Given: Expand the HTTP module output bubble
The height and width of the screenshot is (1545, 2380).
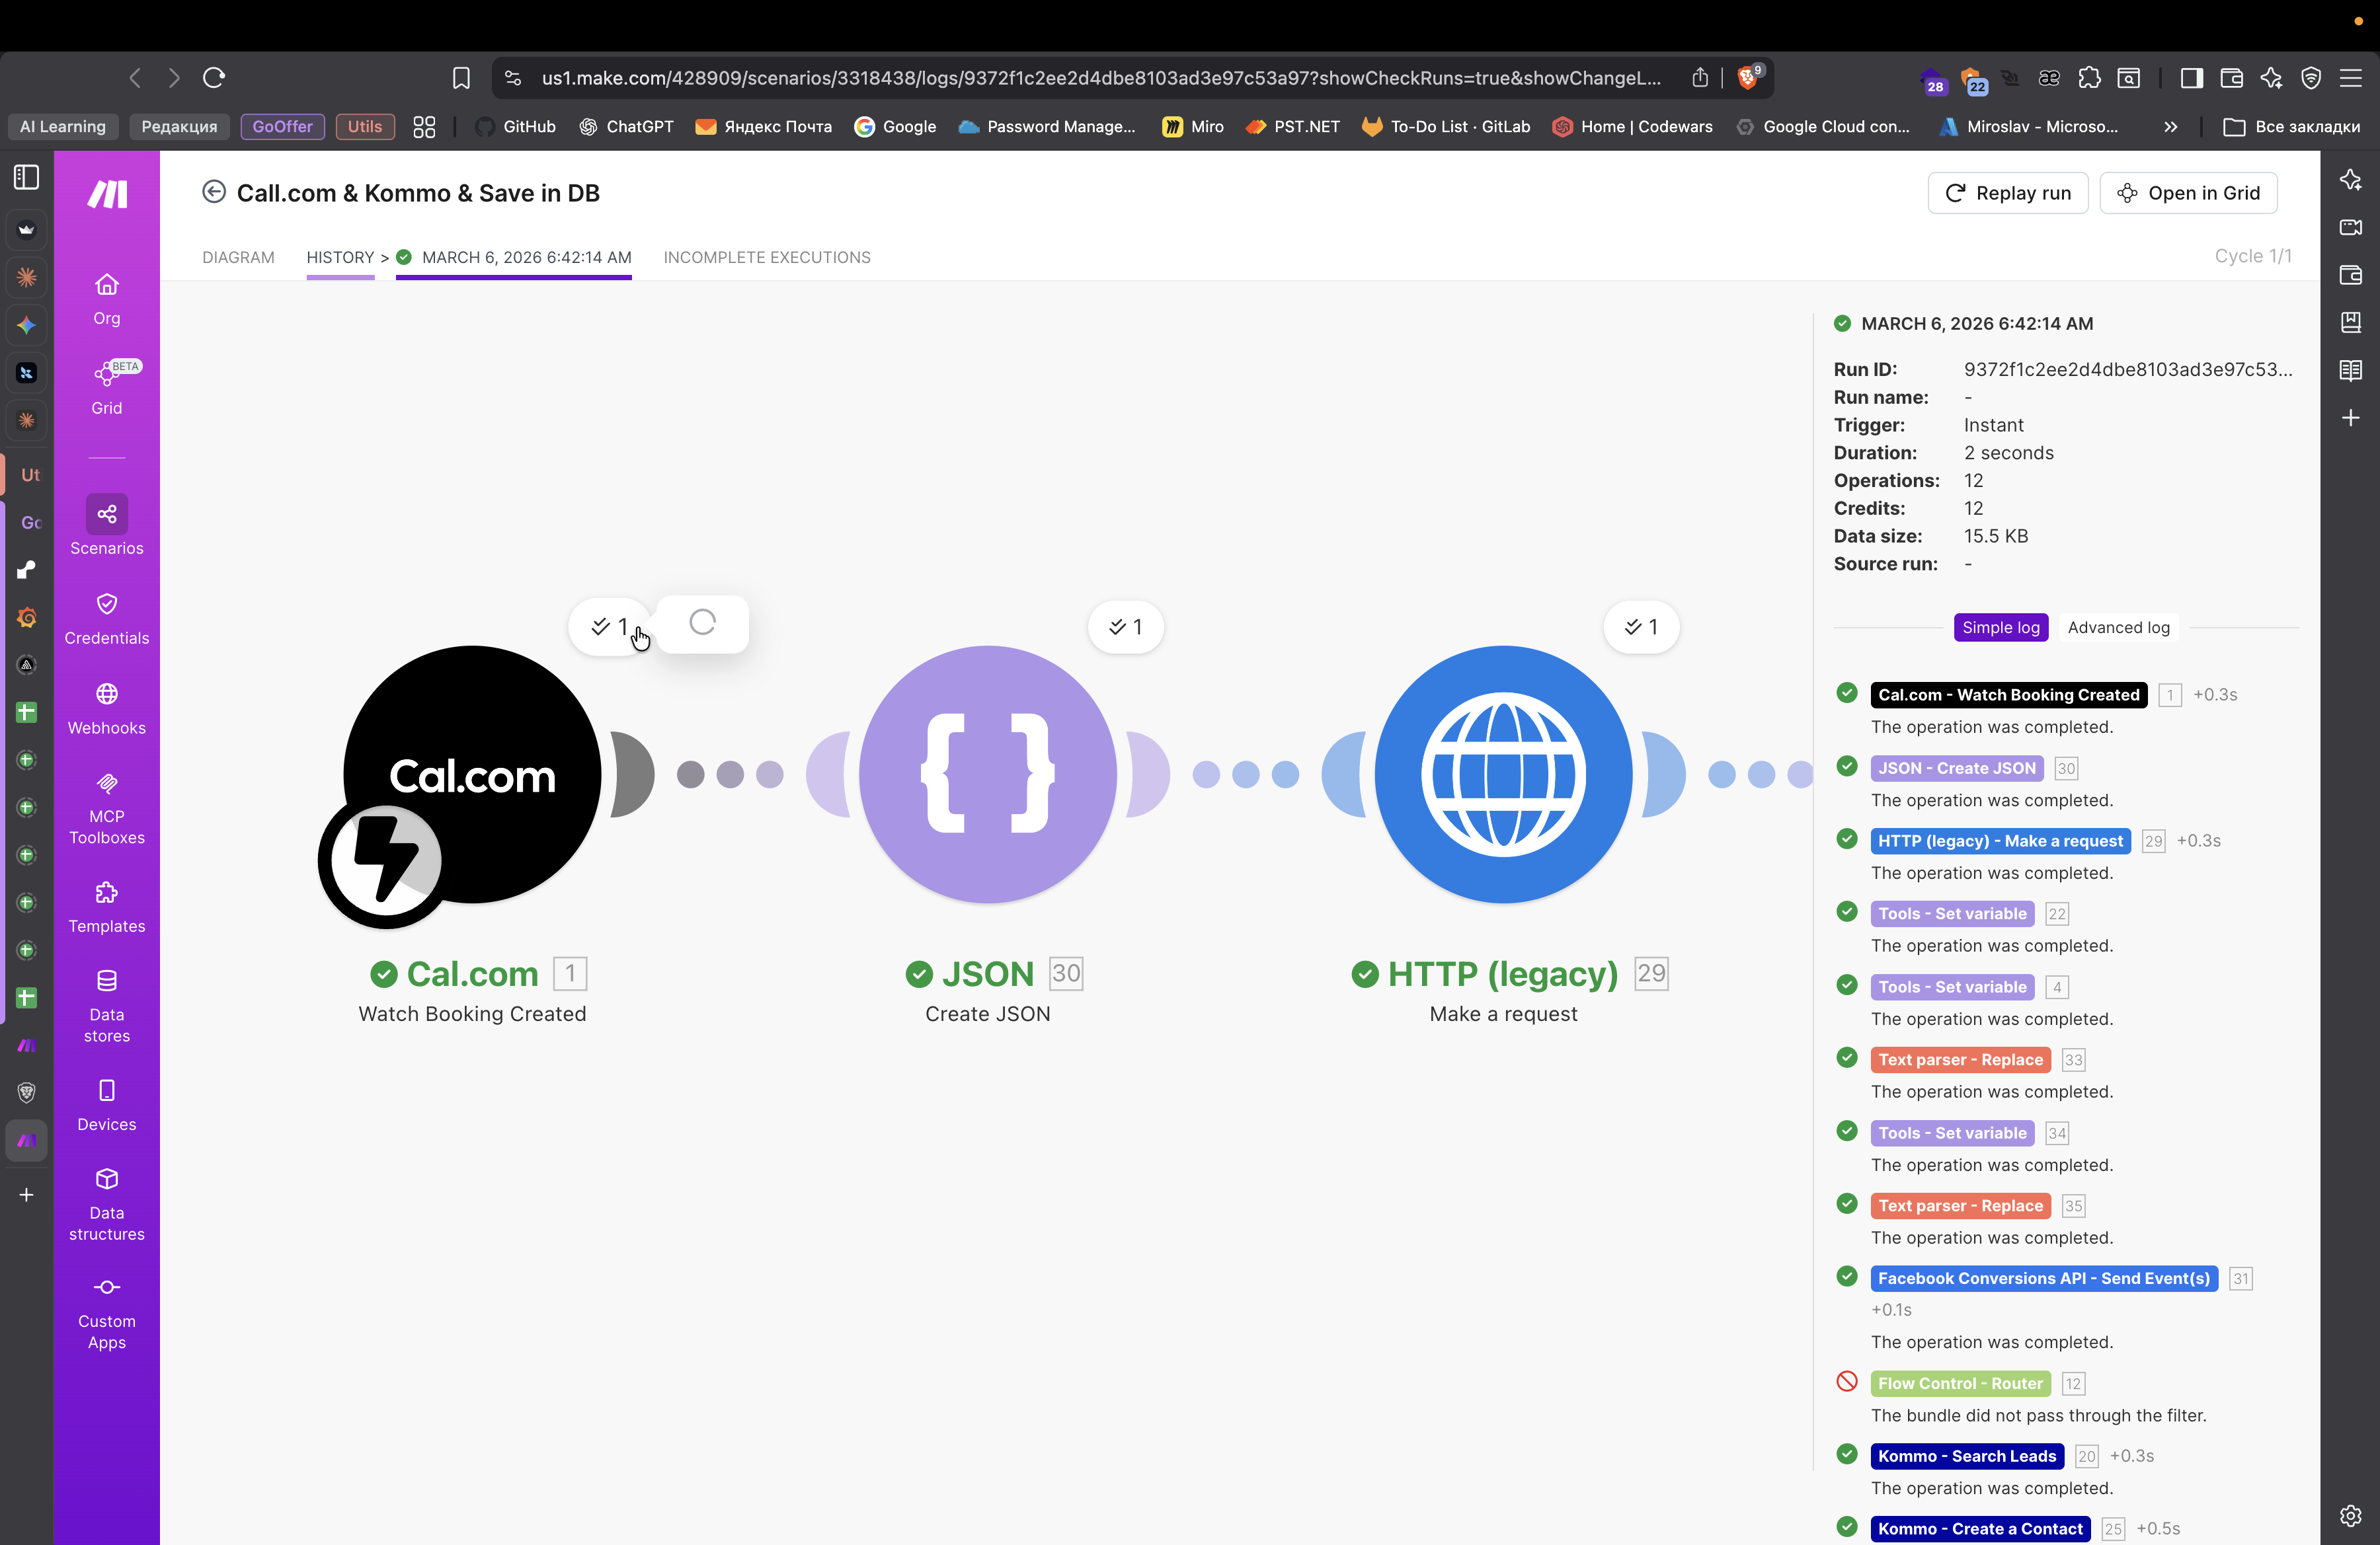Looking at the screenshot, I should point(1640,628).
